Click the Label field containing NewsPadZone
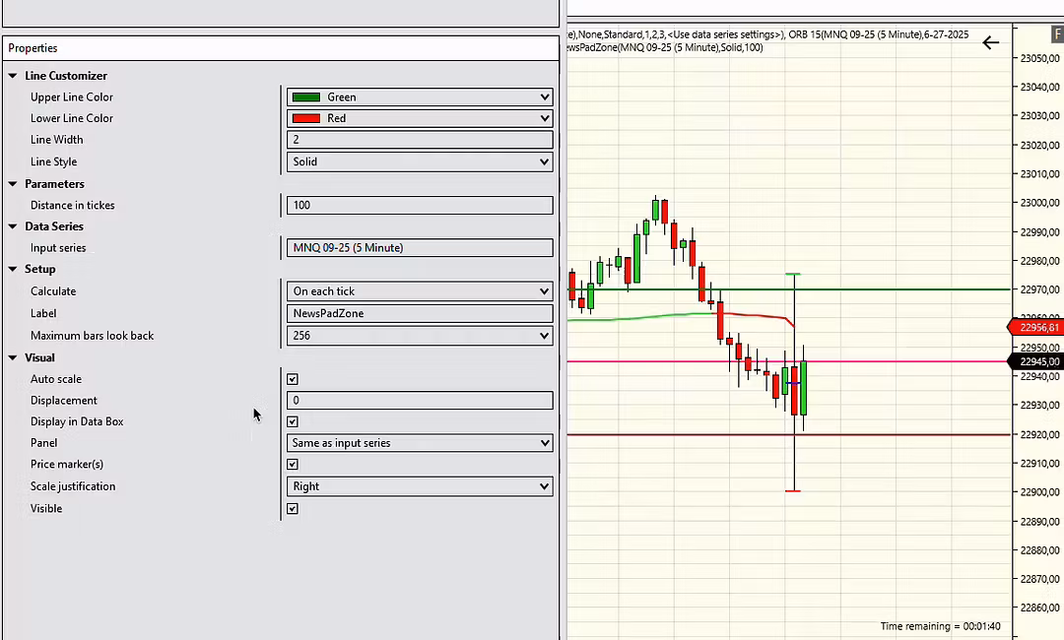 (x=420, y=313)
